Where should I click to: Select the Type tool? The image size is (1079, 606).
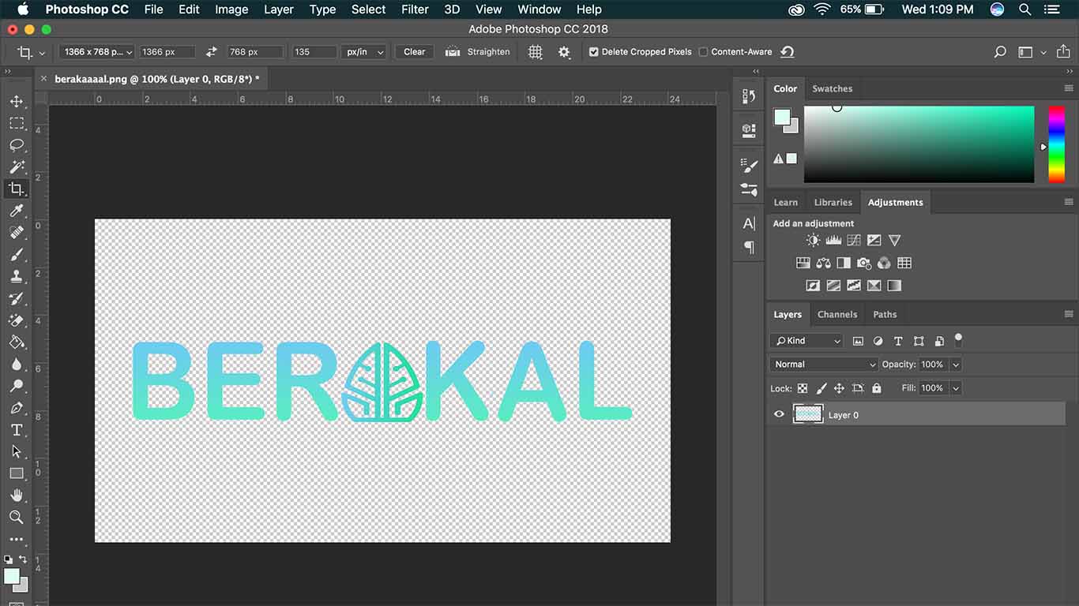pos(17,429)
